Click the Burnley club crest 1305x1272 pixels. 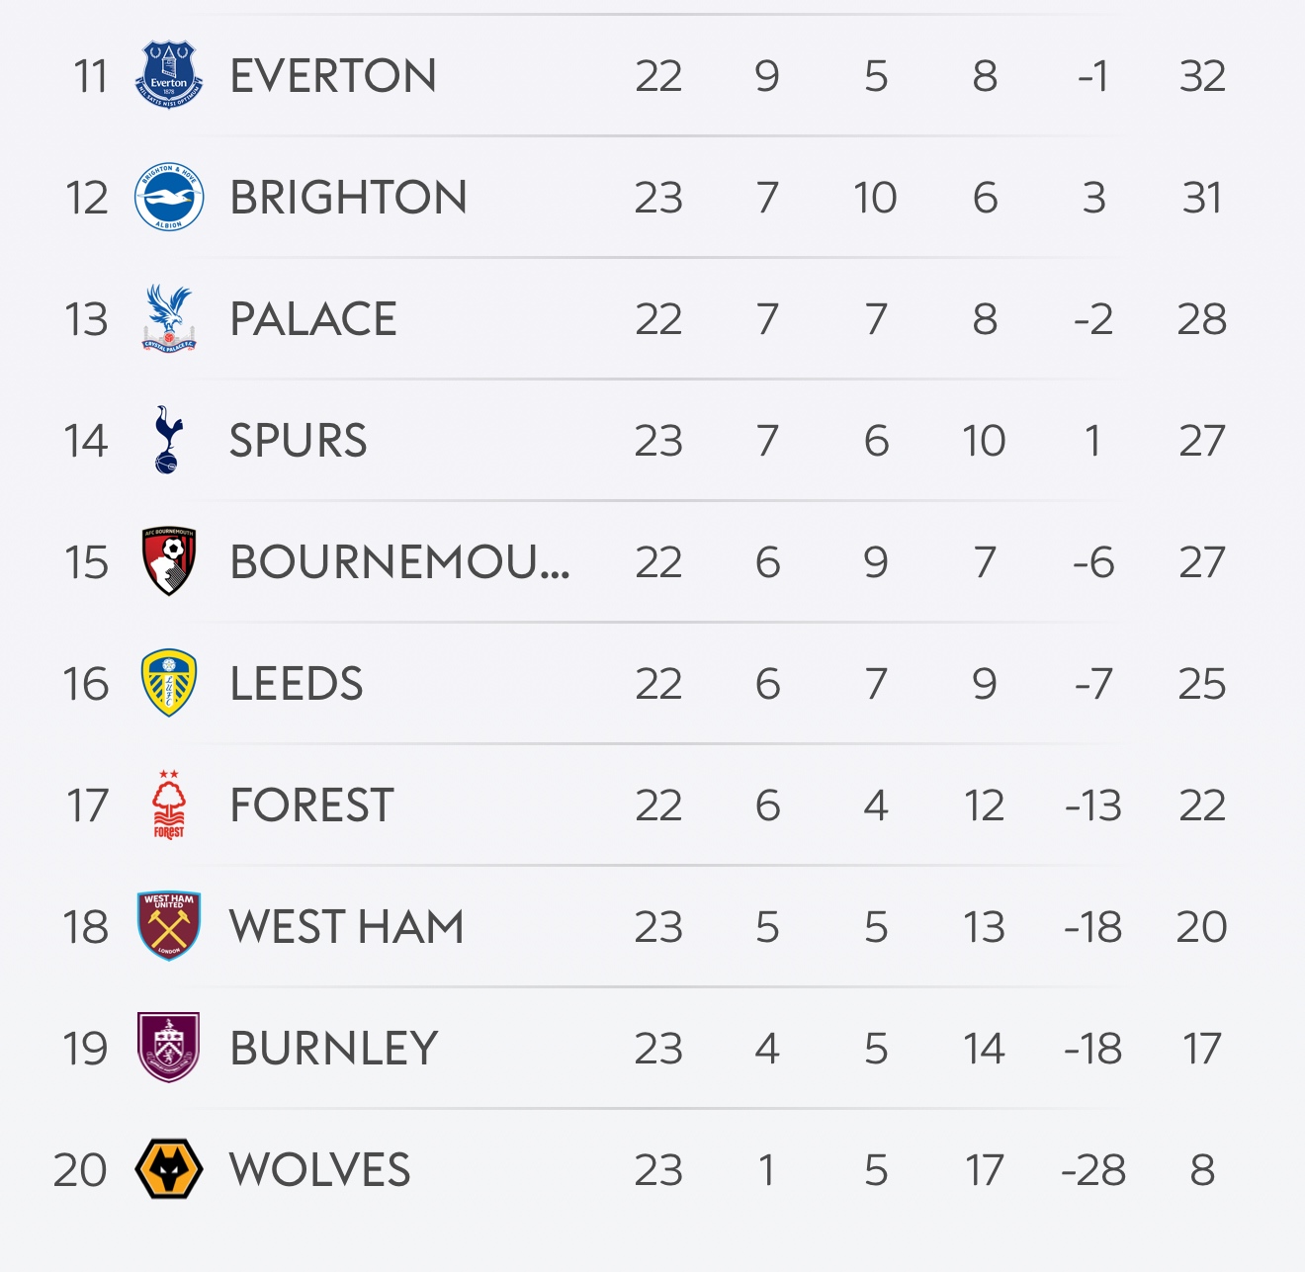click(x=169, y=1048)
